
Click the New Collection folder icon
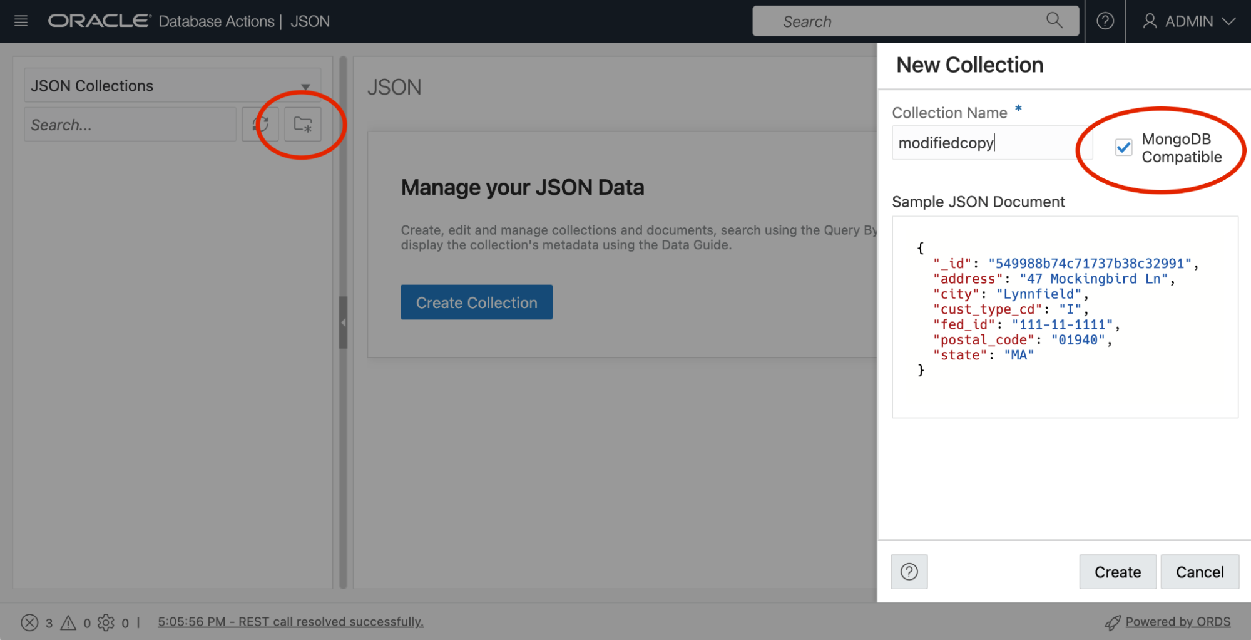(302, 124)
